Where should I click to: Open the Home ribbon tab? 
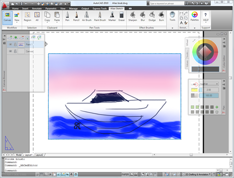click(15, 9)
